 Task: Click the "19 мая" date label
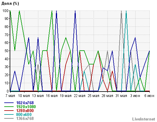click(66, 96)
